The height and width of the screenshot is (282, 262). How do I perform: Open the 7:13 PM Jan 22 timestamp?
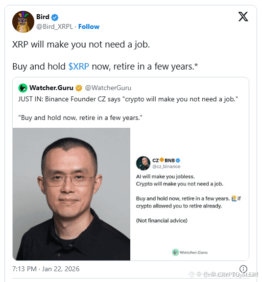pos(46,269)
